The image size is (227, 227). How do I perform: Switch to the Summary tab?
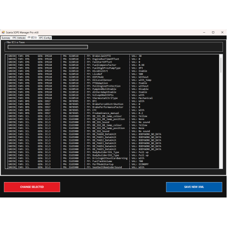tap(6, 38)
